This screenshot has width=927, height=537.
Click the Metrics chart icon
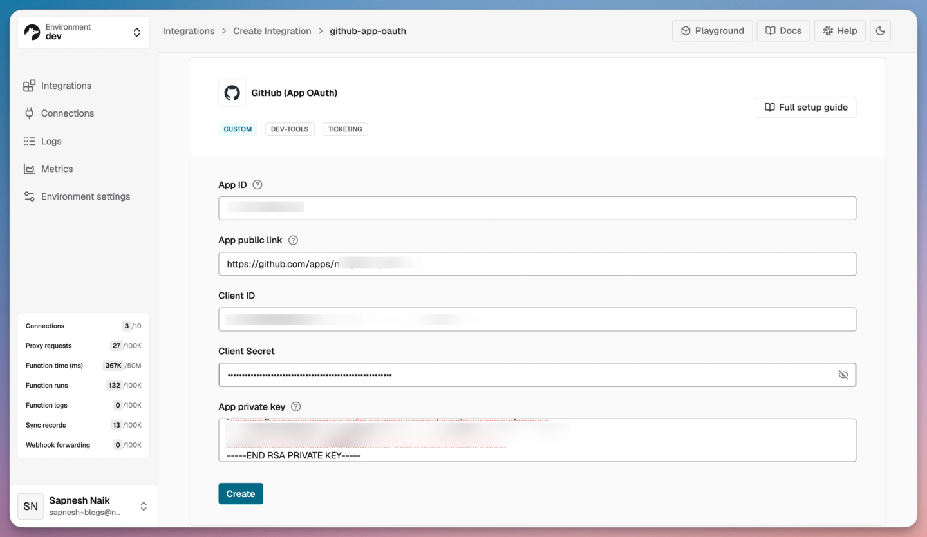pyautogui.click(x=29, y=169)
